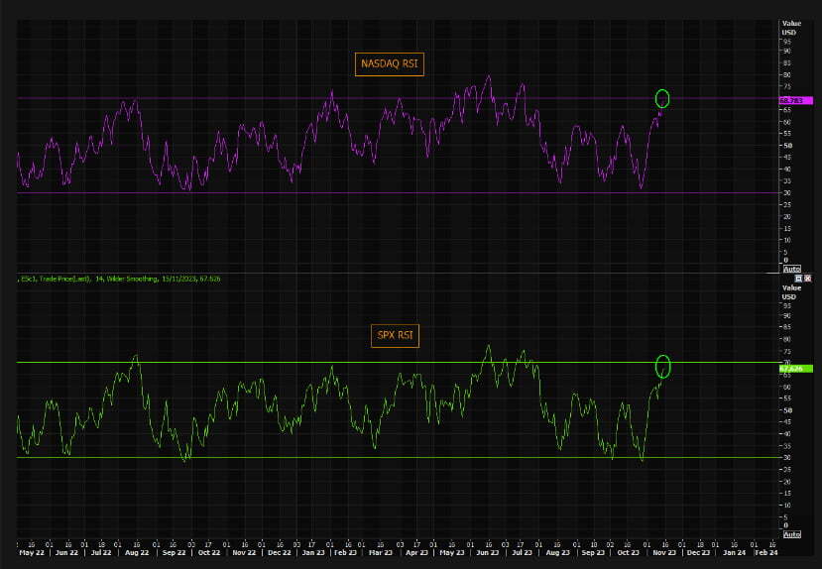The image size is (822, 569).
Task: Click the Value USD header of SPX panel axis
Action: tap(791, 292)
